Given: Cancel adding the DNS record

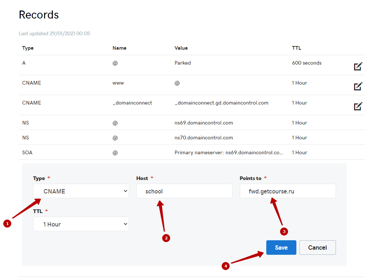Looking at the screenshot, I should click(x=317, y=248).
